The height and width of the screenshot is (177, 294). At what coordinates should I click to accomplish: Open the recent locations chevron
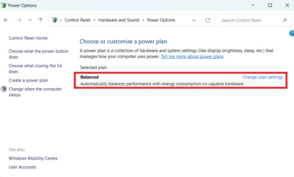click(x=30, y=20)
